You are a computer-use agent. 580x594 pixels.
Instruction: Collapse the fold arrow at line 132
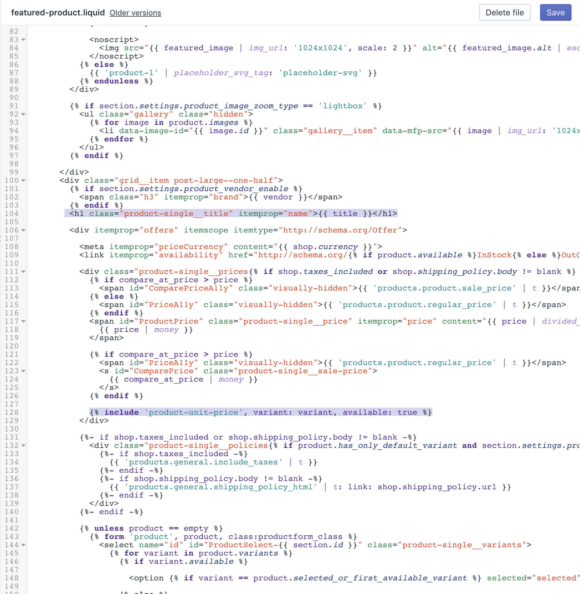point(23,445)
